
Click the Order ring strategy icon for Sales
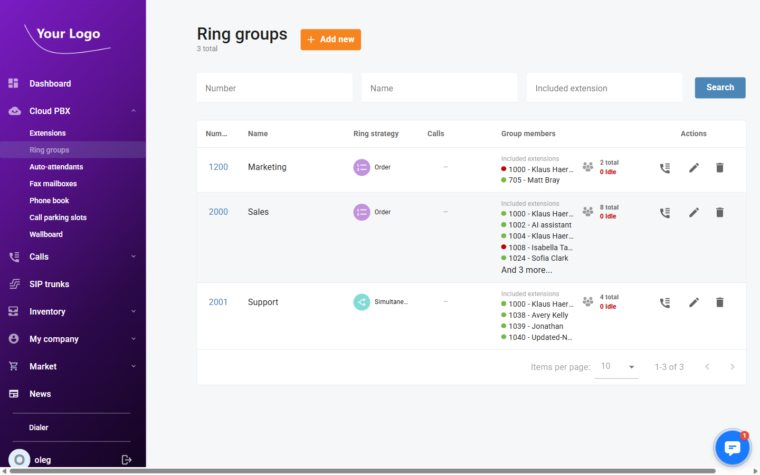[x=362, y=212]
